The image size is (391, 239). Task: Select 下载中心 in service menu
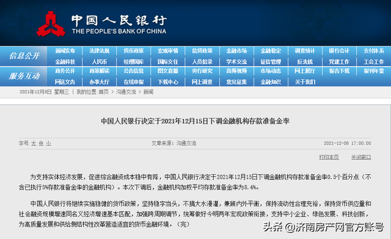coord(168,82)
